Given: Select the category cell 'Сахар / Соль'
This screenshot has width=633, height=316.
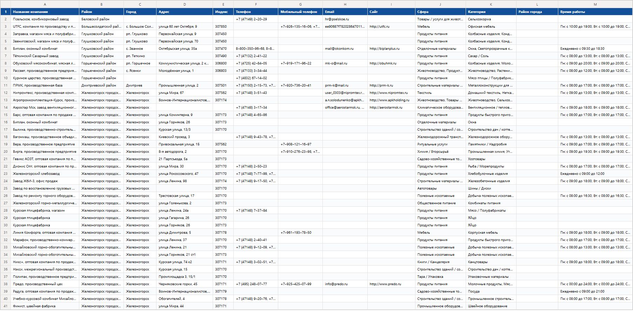Looking at the screenshot, I should pos(491,56).
